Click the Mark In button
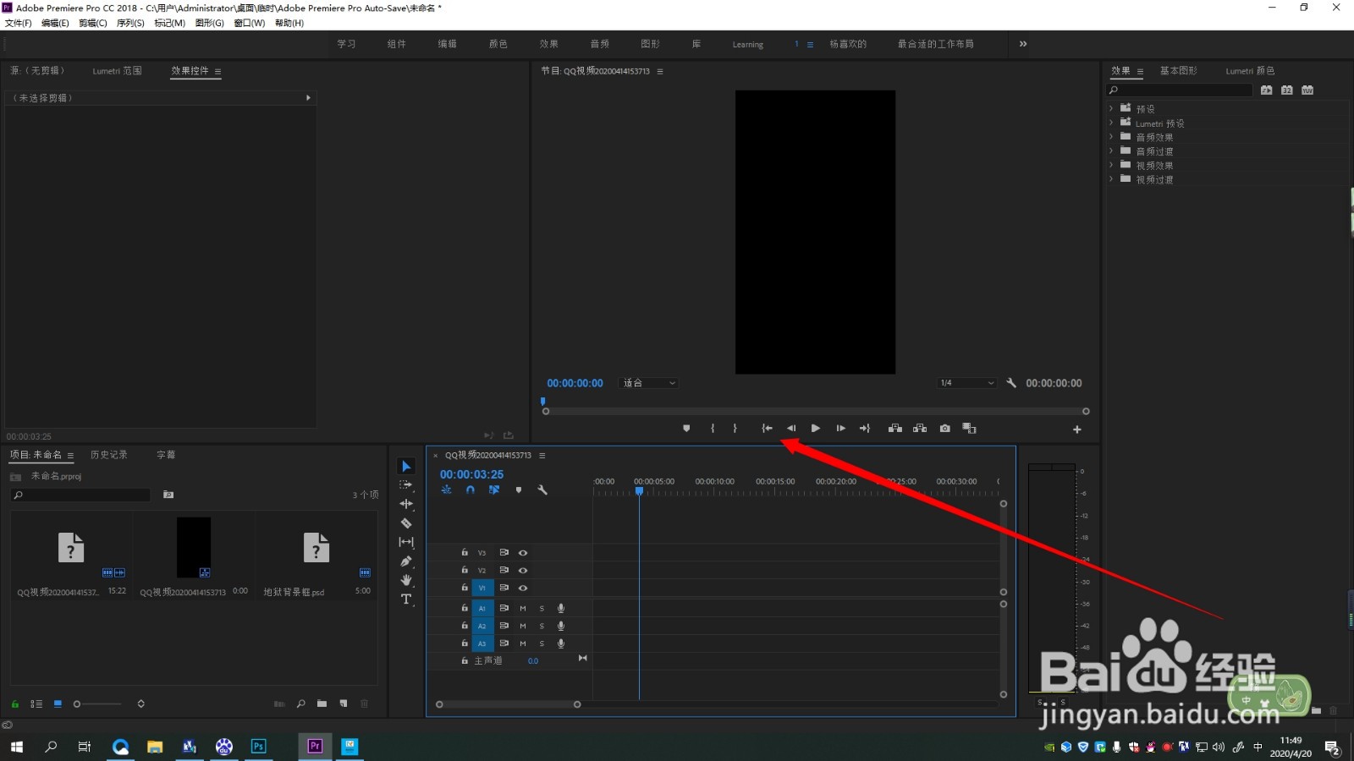 tap(713, 429)
